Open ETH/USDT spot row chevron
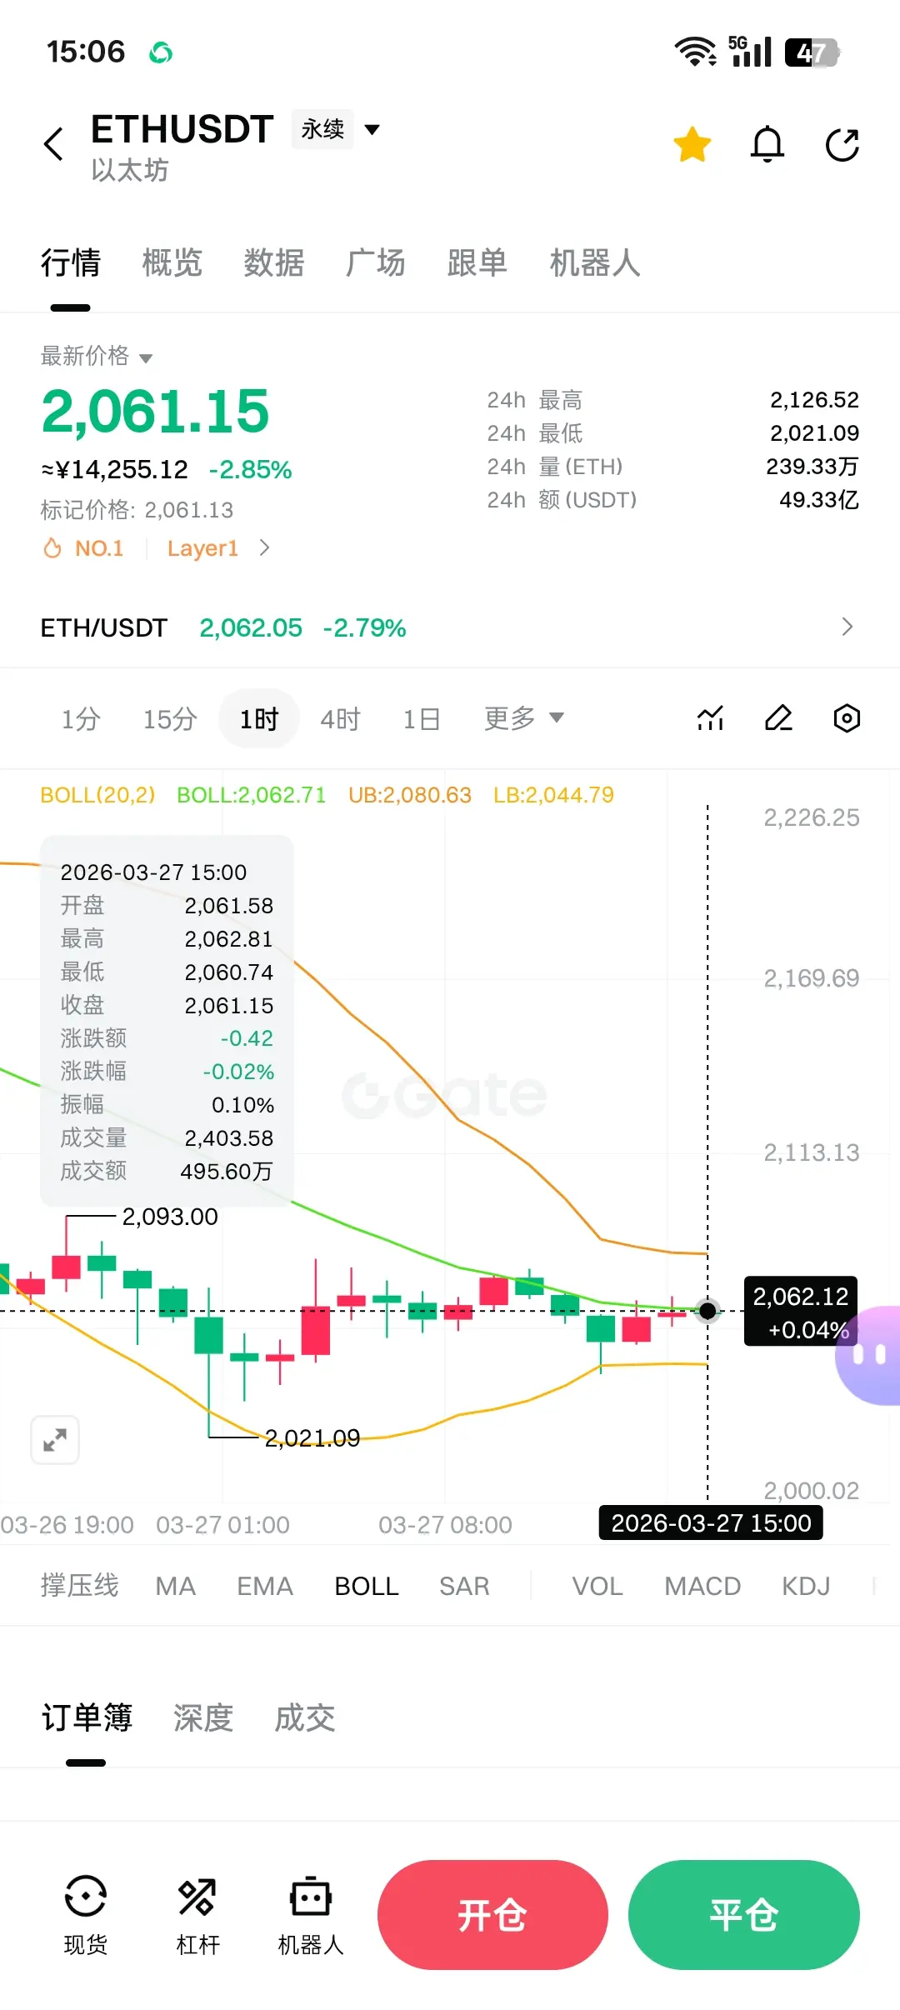900x2010 pixels. pyautogui.click(x=847, y=627)
